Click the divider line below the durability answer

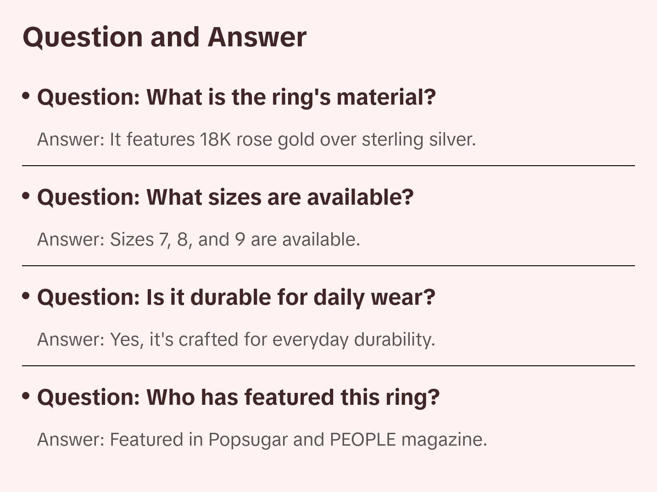coord(328,366)
